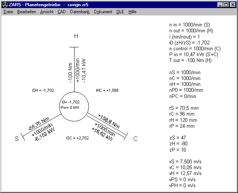The width and height of the screenshot is (238, 193).
Task: Minimize the ZAR5 window
Action: click(220, 5)
